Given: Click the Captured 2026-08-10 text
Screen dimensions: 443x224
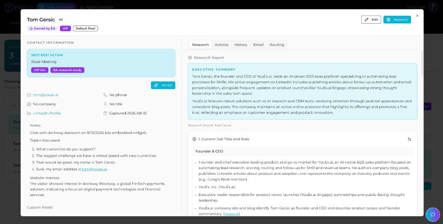Looking at the screenshot, I should (128, 113).
